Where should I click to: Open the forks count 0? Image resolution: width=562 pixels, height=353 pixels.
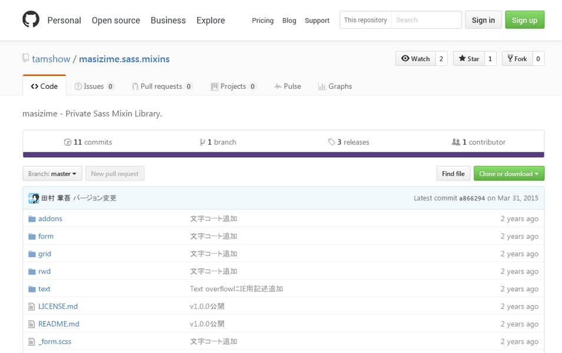[x=538, y=59]
